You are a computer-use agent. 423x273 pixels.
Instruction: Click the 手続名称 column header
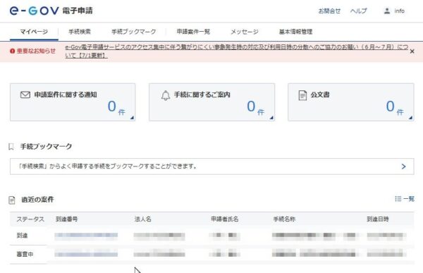(284, 219)
